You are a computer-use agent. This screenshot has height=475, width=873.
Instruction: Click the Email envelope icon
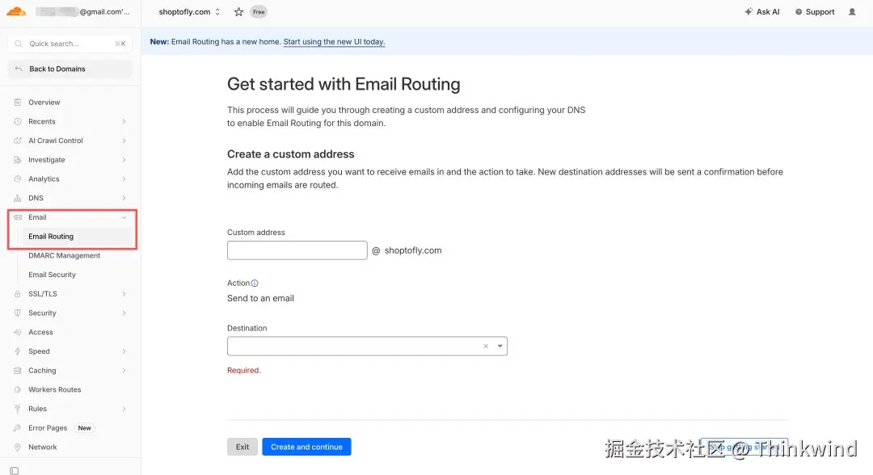[17, 217]
